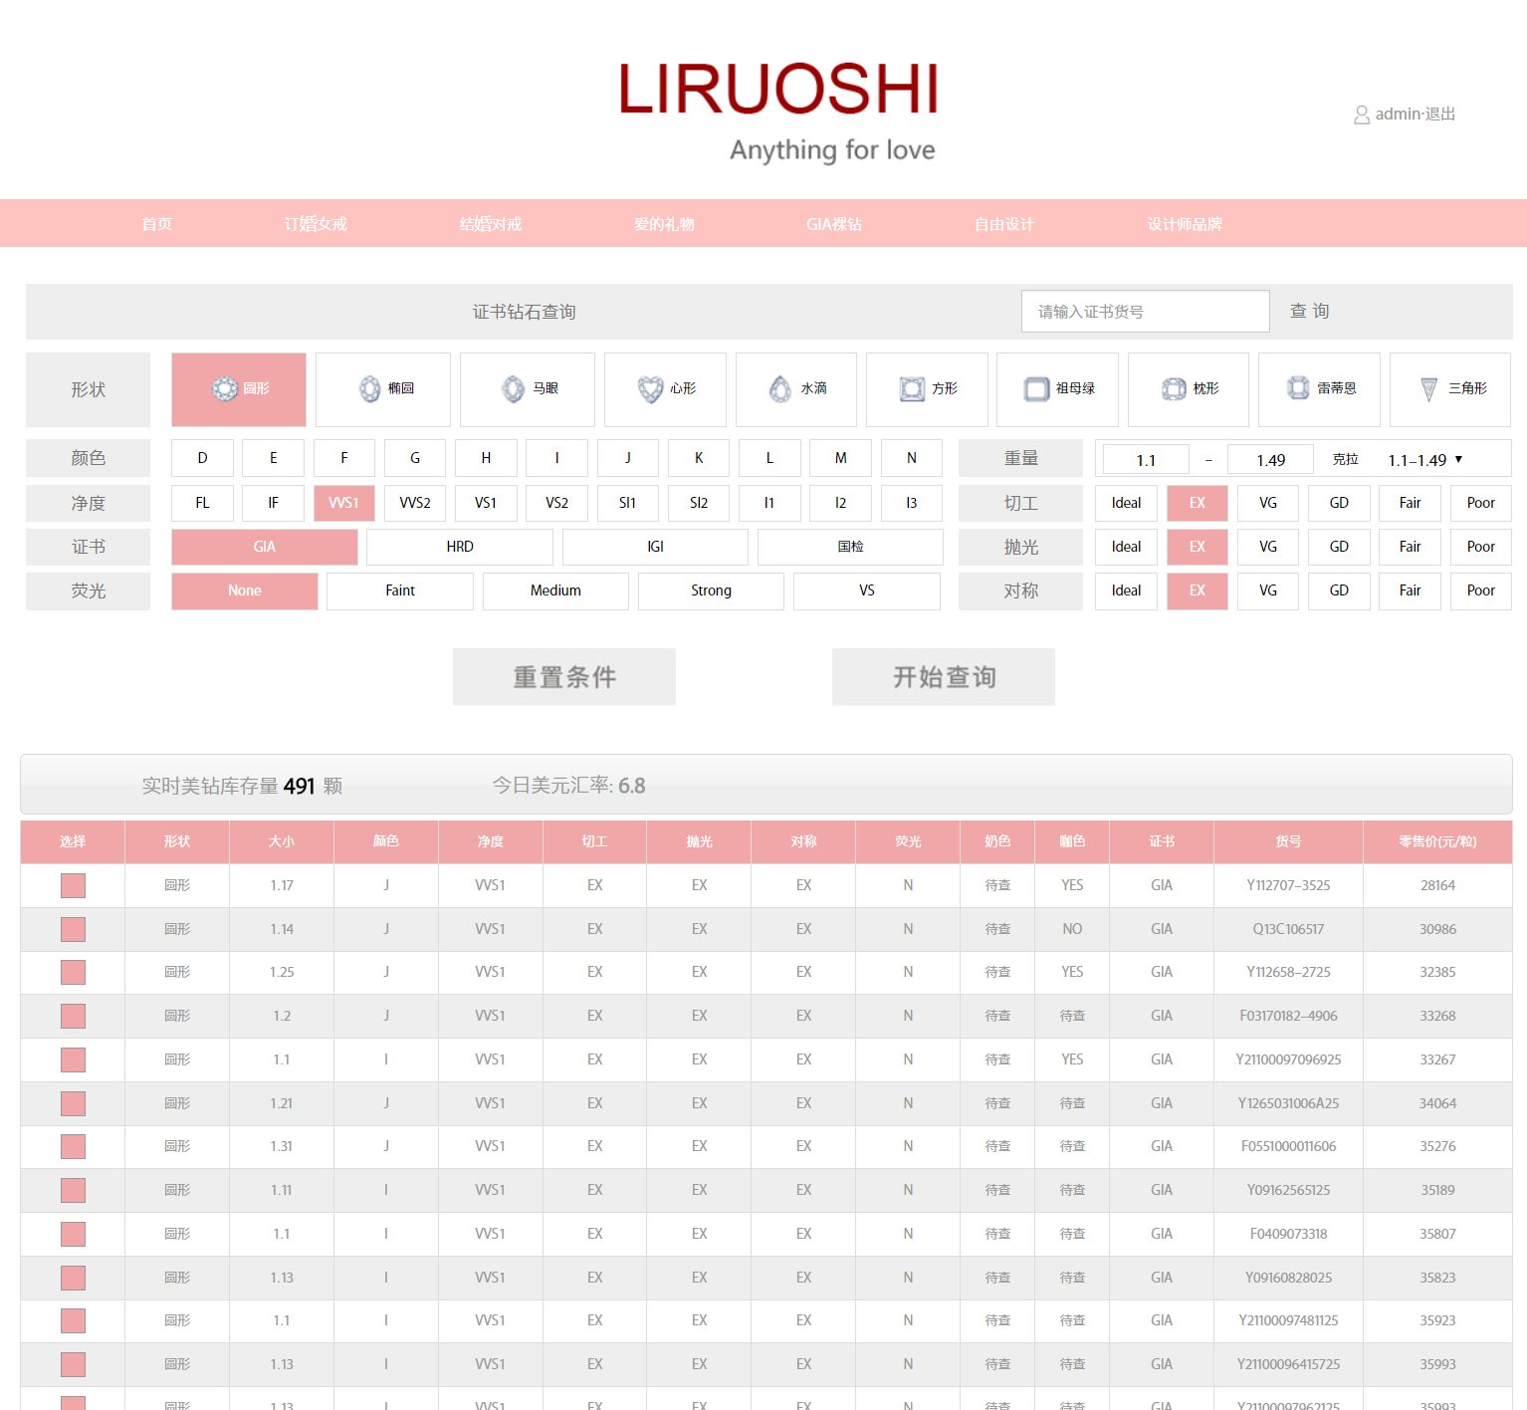Screen dimensions: 1527x1410
Task: Click the 重置条件 reset button
Action: click(x=564, y=677)
